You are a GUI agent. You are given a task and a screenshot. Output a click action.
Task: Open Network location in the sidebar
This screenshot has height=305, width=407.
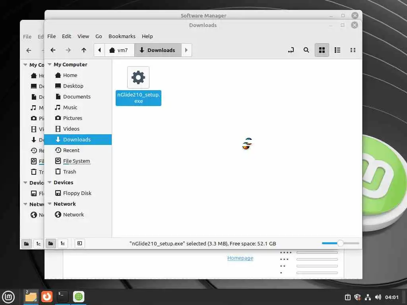point(78,214)
